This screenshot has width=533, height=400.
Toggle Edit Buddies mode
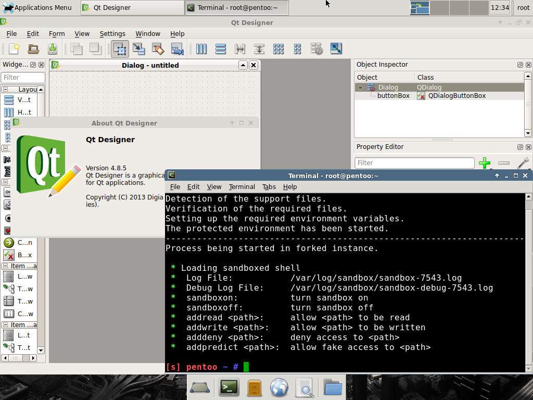[x=158, y=49]
